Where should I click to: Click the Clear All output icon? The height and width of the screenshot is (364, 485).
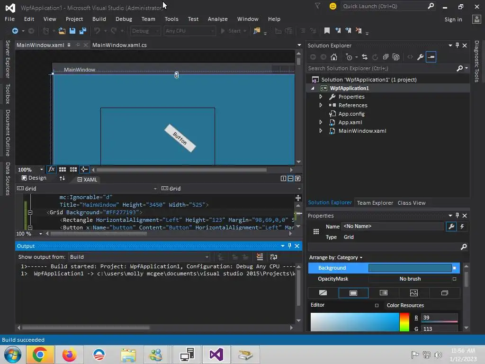pyautogui.click(x=260, y=257)
